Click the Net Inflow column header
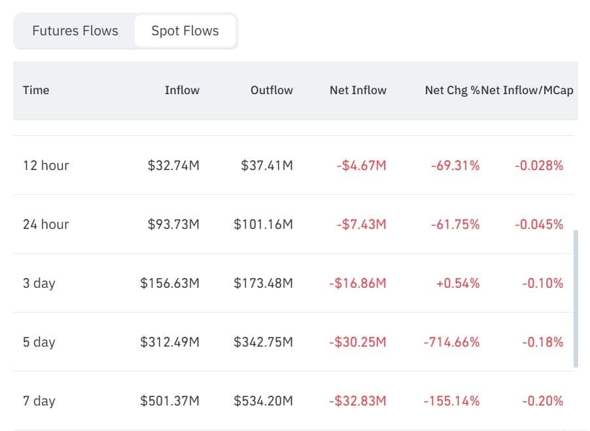This screenshot has width=590, height=431. click(358, 90)
